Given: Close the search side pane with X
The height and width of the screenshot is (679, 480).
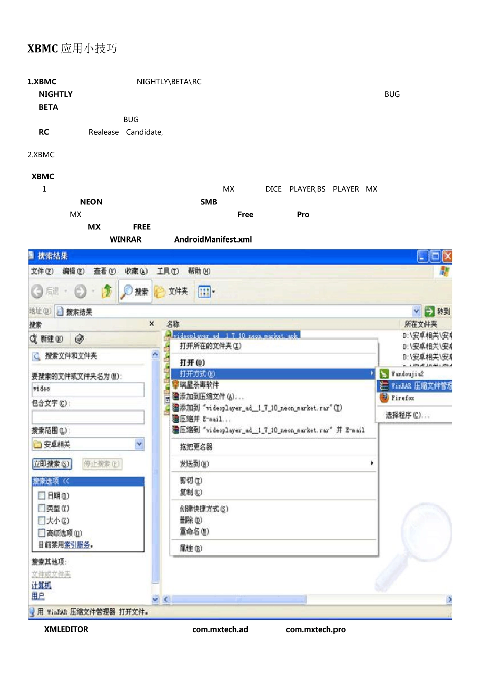Looking at the screenshot, I should coord(152,323).
